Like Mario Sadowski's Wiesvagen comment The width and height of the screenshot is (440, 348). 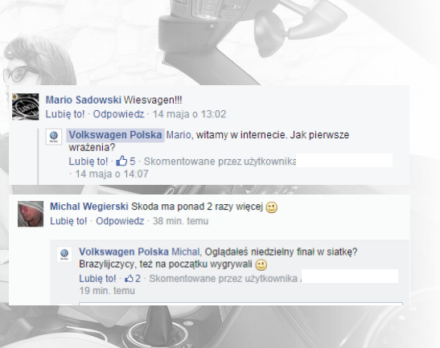tap(65, 114)
